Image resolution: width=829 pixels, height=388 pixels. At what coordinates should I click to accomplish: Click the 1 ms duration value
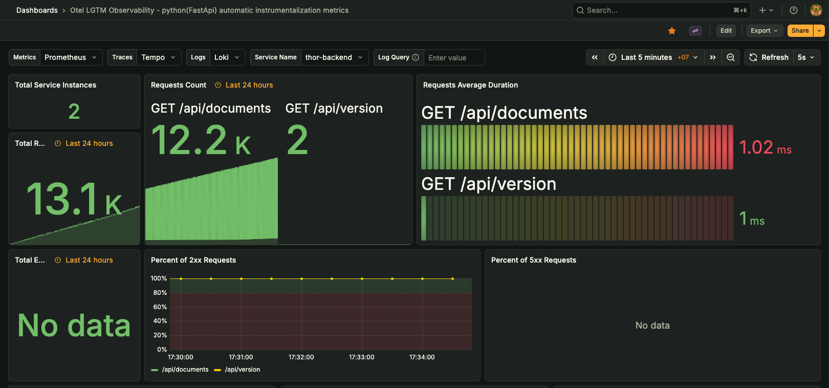tap(752, 219)
